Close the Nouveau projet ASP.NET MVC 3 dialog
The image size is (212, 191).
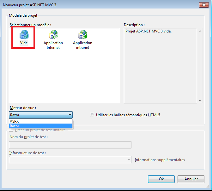pos(204,5)
